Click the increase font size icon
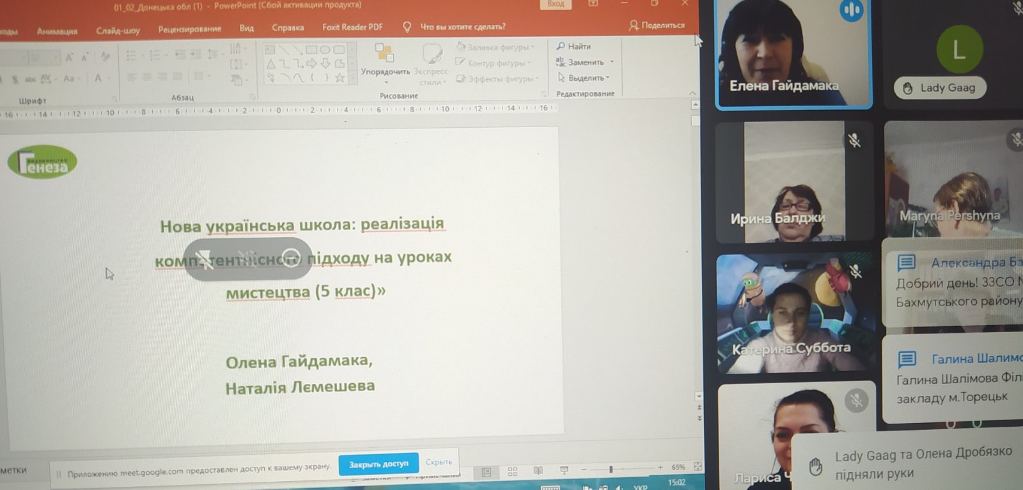Screen dimensions: 1023x490 click(69, 57)
